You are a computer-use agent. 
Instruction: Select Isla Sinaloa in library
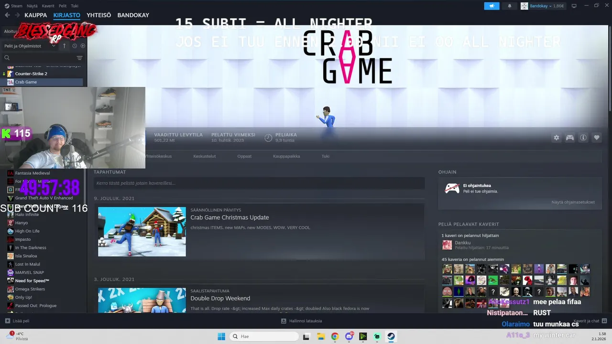pyautogui.click(x=26, y=256)
